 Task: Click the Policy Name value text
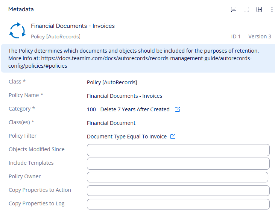(124, 96)
